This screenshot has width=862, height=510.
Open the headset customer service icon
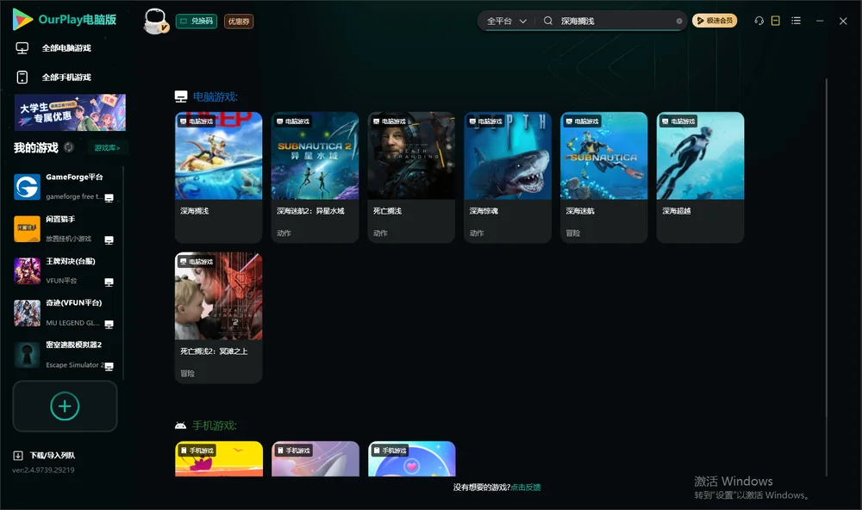click(759, 21)
